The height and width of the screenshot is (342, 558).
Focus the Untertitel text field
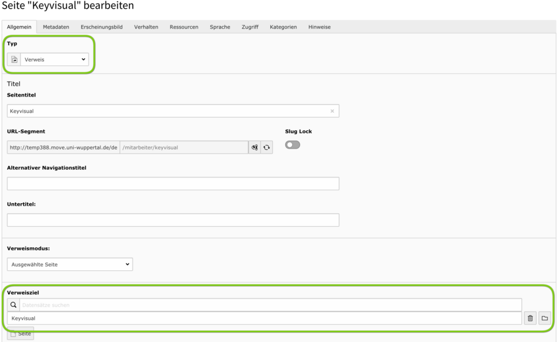tap(173, 220)
